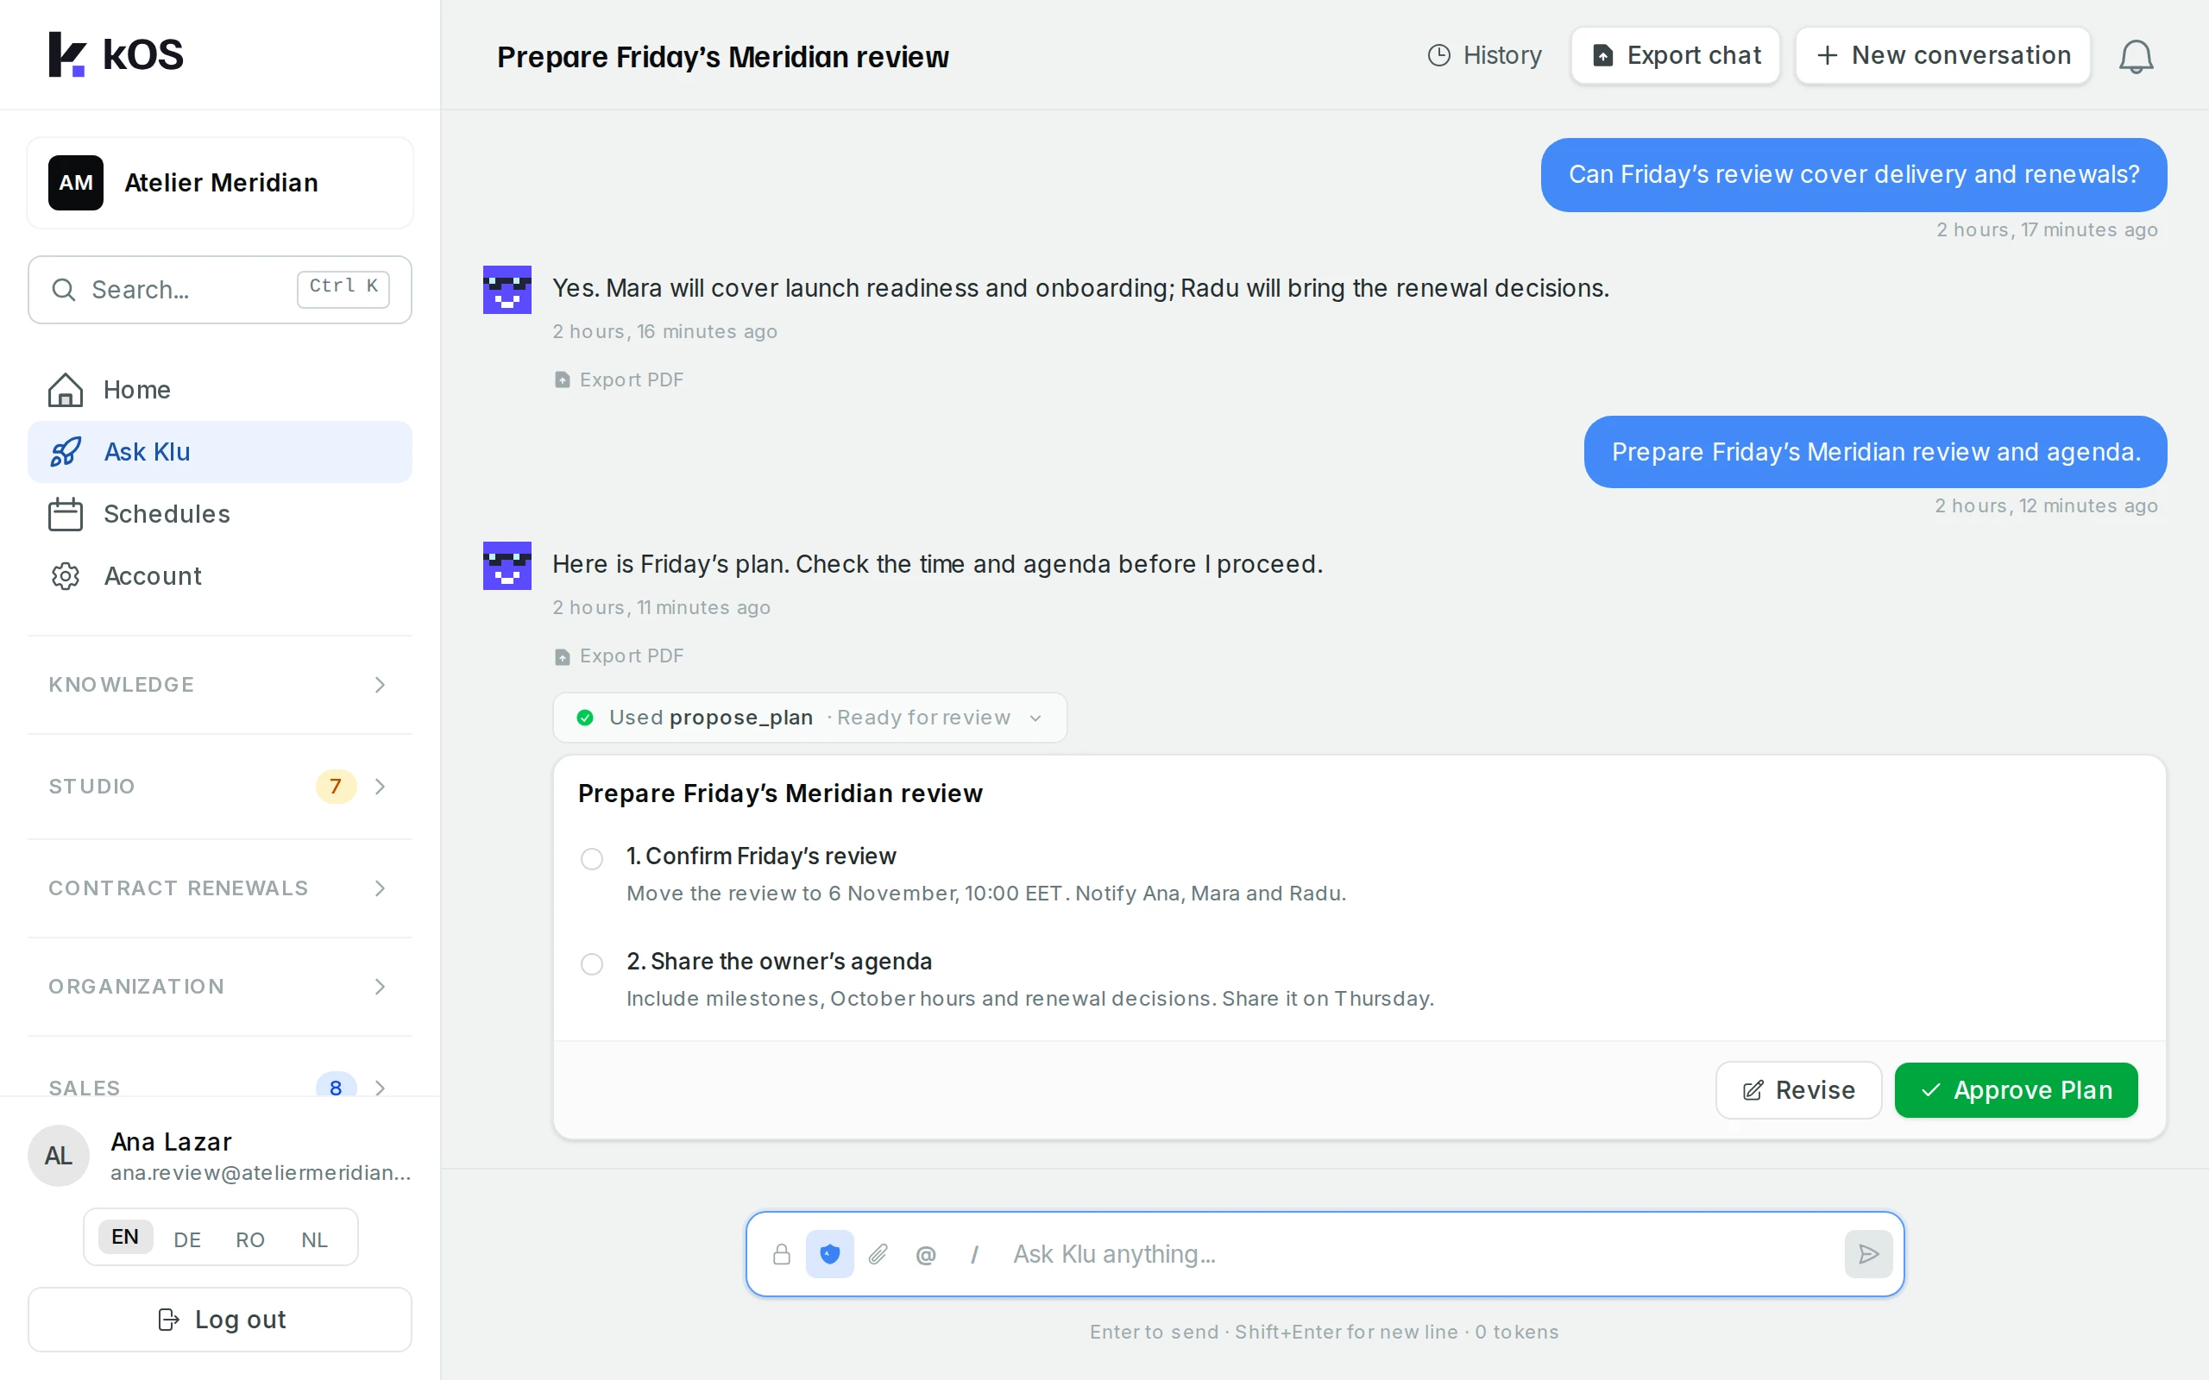Expand the Knowledge sidebar section

[x=220, y=685]
